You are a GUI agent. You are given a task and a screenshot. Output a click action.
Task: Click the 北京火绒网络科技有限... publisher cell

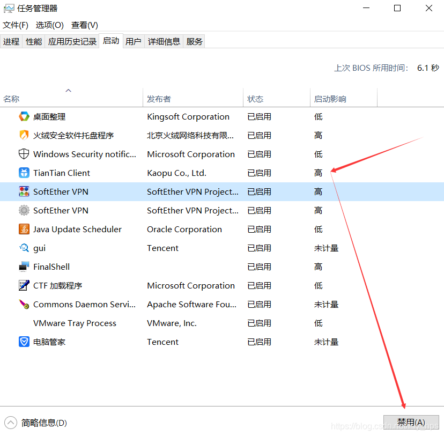(190, 135)
